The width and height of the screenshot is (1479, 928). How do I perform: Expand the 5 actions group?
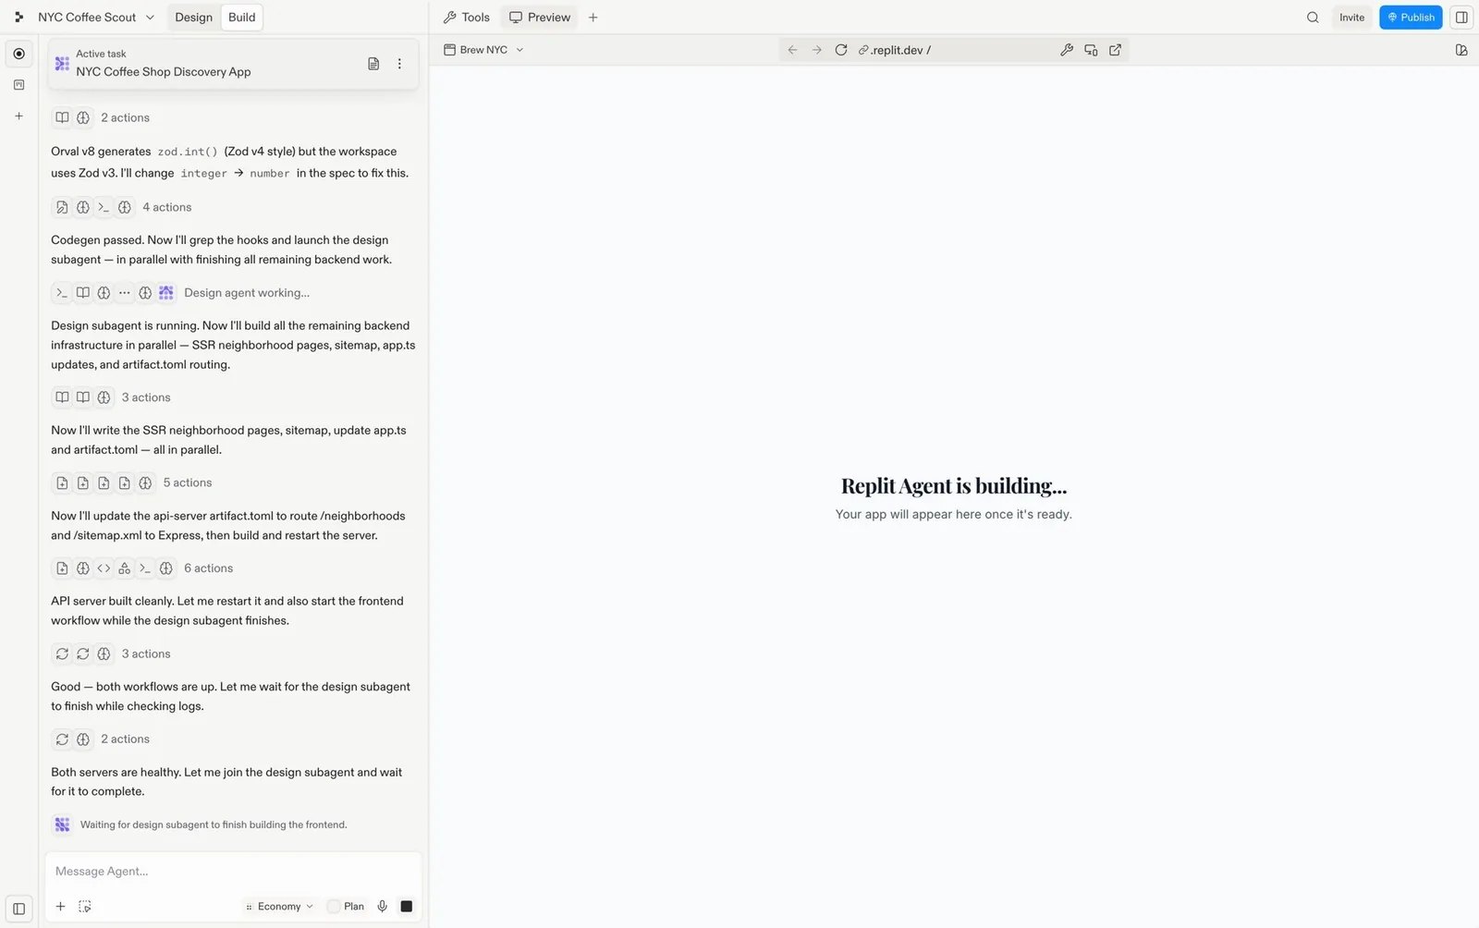point(132,482)
